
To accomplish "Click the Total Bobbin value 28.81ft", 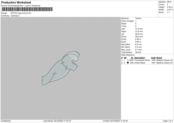I will pos(138,52).
